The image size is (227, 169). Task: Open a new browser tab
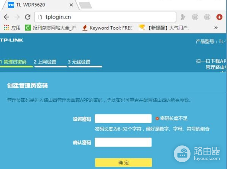(x=85, y=5)
